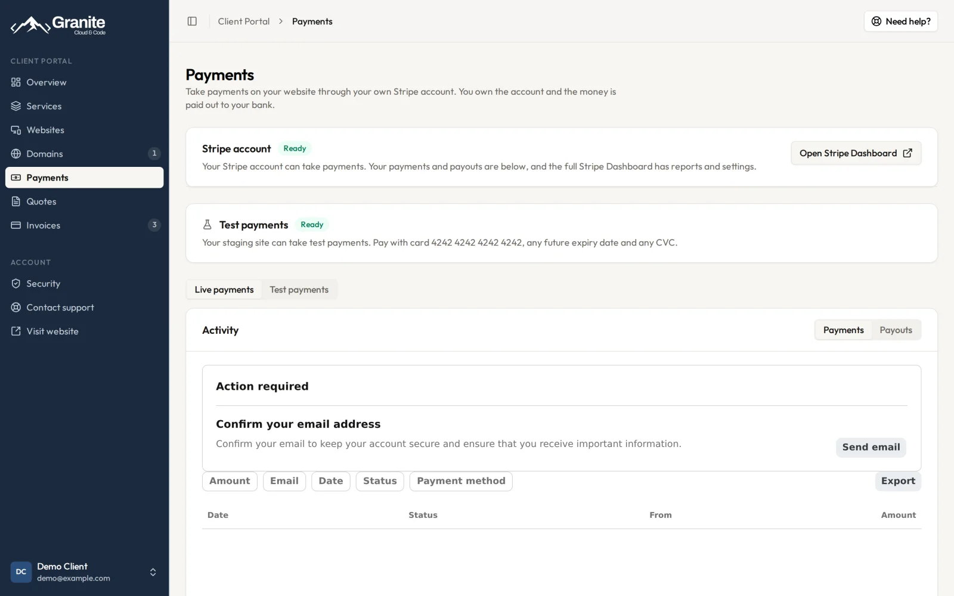This screenshot has width=954, height=596.
Task: Click the Websites monitor icon
Action: (x=16, y=130)
